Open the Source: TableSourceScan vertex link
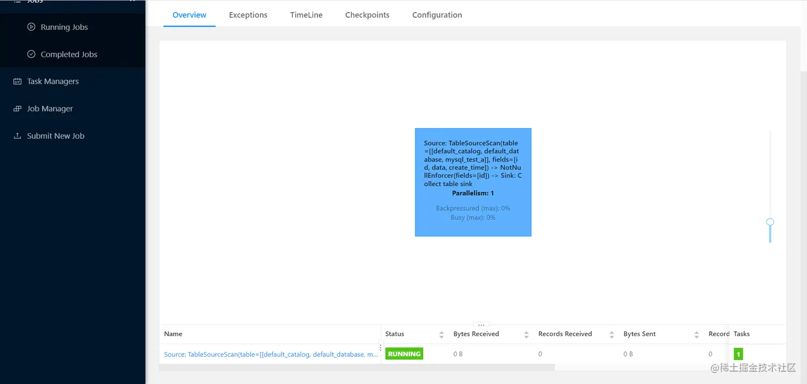The width and height of the screenshot is (807, 384). [271, 354]
